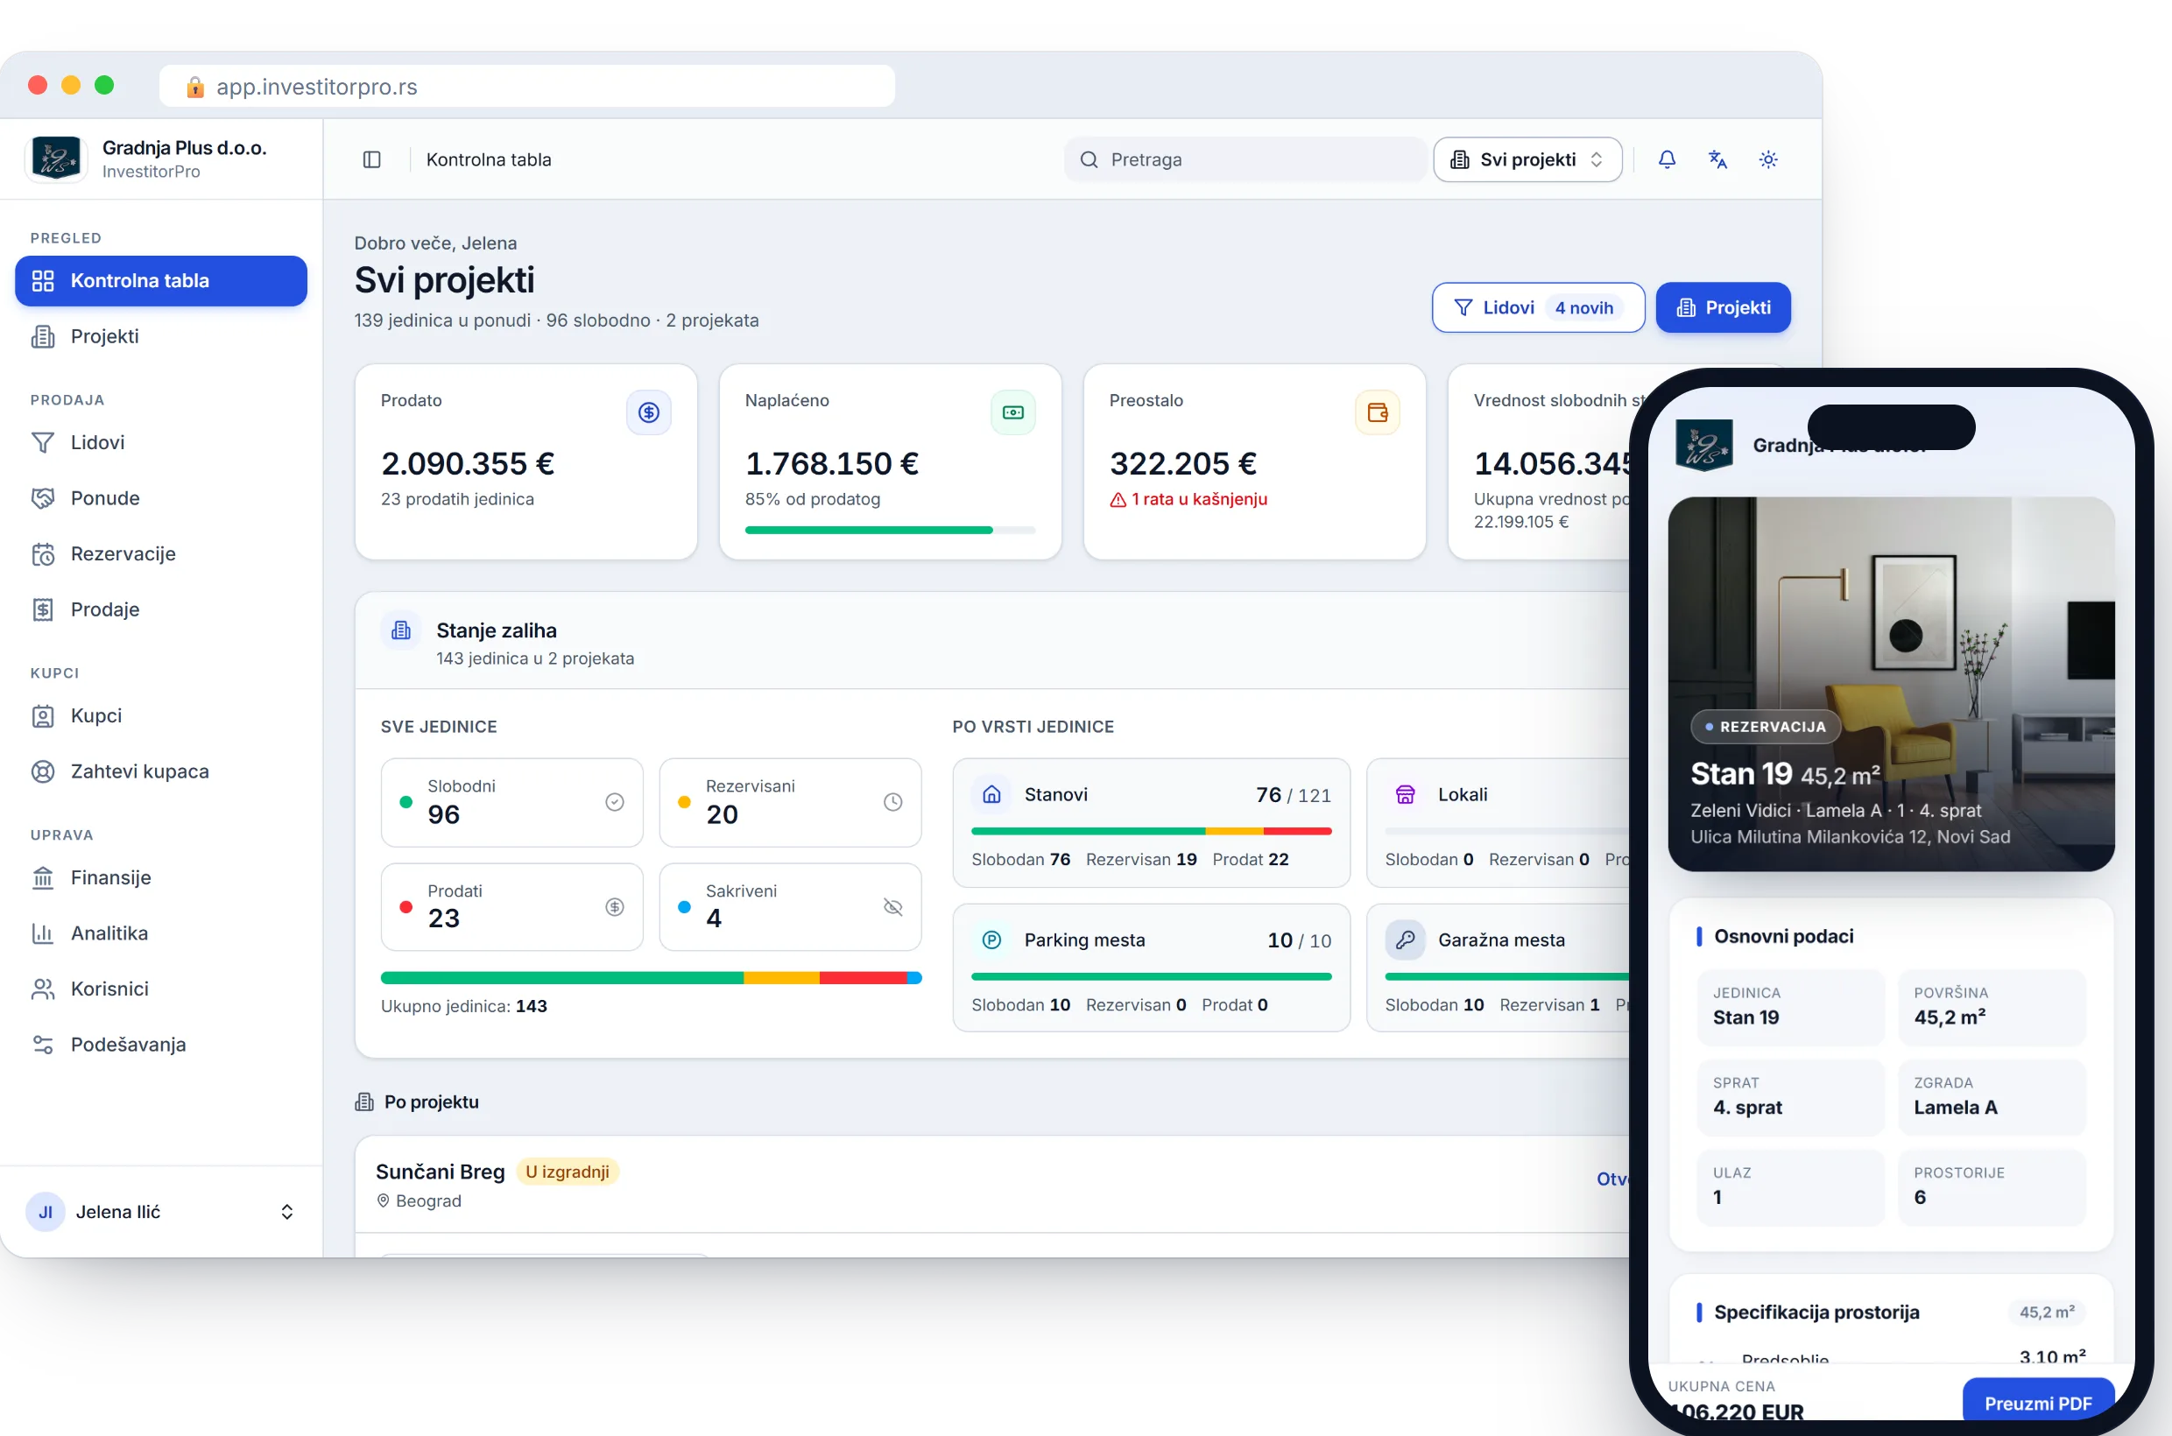Image resolution: width=2172 pixels, height=1436 pixels.
Task: Click the blue Projekti button
Action: click(1723, 307)
